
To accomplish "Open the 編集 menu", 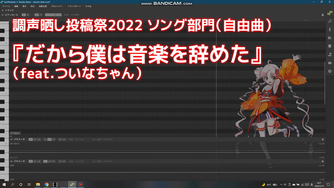I will pyautogui.click(x=16, y=6).
